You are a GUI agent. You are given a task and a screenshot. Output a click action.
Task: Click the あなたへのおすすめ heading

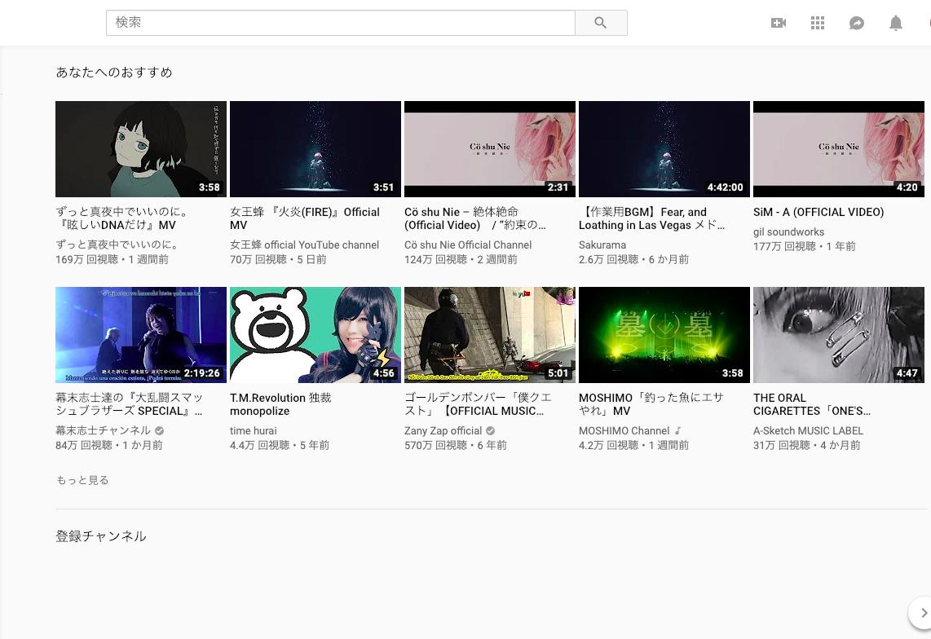click(x=114, y=73)
